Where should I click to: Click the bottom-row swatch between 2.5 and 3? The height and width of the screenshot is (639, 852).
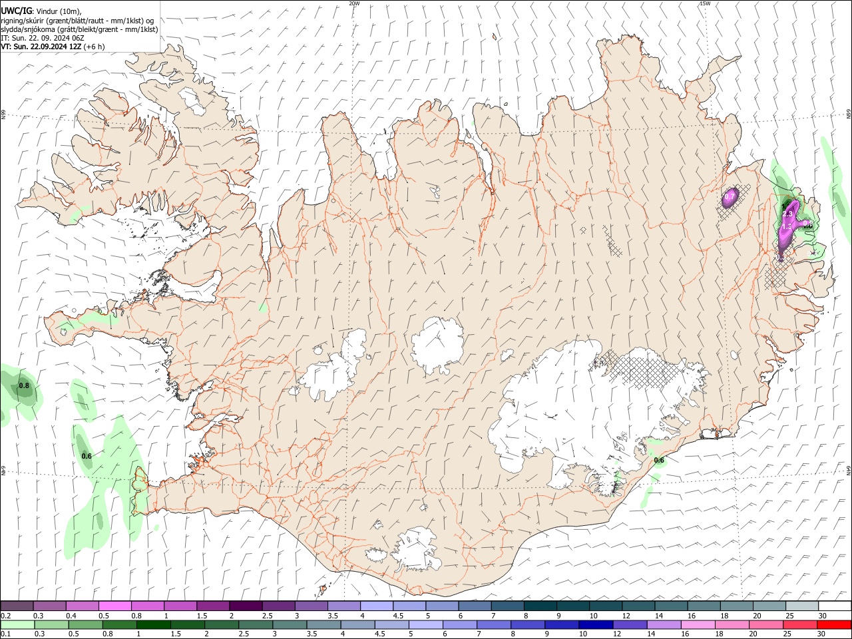[x=256, y=624]
